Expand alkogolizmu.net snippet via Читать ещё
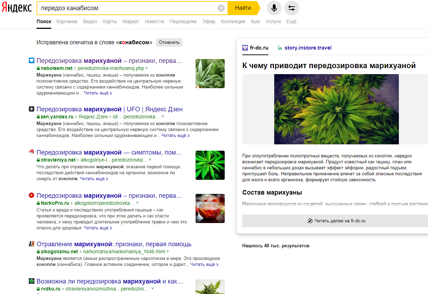 (204, 264)
